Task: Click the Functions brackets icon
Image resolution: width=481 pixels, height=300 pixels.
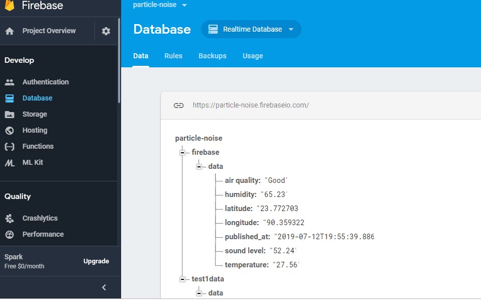Action: pyautogui.click(x=10, y=147)
